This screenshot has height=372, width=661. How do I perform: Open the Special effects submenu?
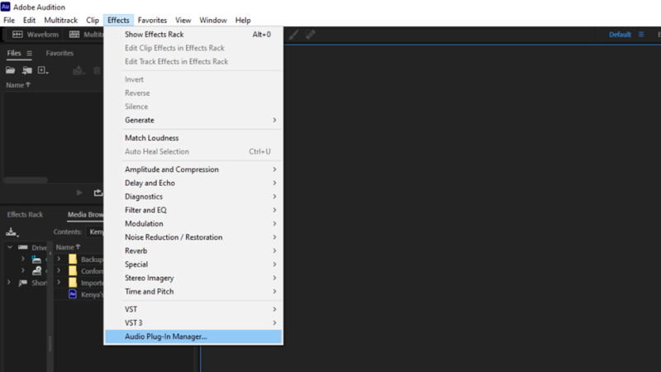click(x=193, y=265)
